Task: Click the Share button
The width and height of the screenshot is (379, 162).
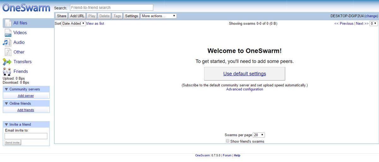Action: (x=62, y=16)
